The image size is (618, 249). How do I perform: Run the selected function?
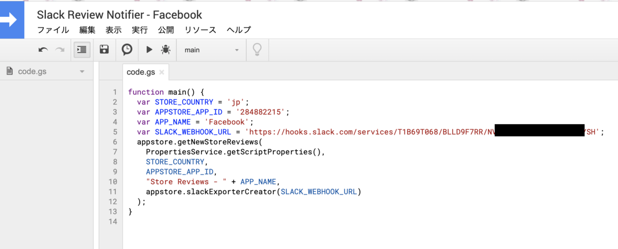[149, 50]
